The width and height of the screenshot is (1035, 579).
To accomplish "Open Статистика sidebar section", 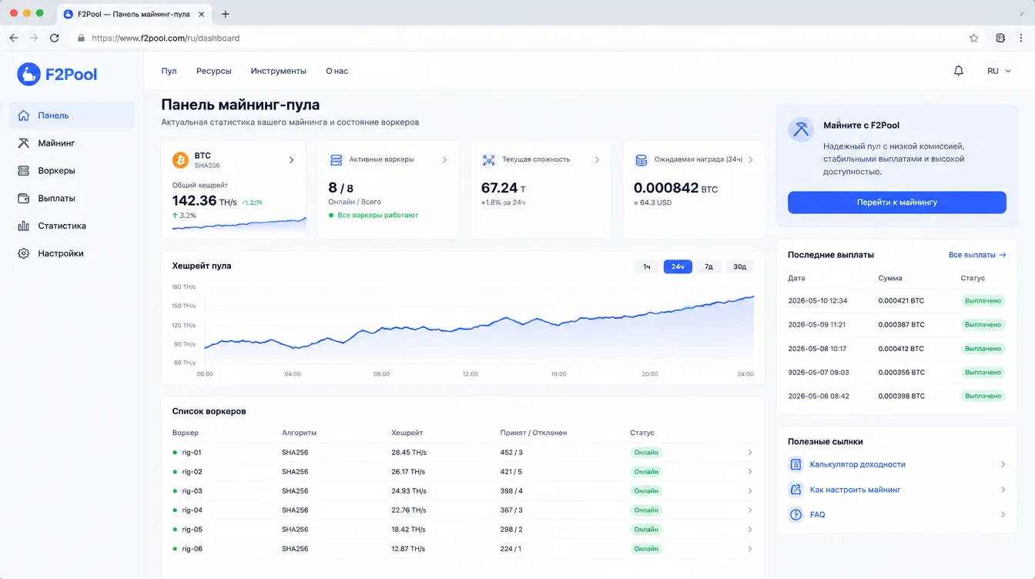I will click(x=72, y=226).
